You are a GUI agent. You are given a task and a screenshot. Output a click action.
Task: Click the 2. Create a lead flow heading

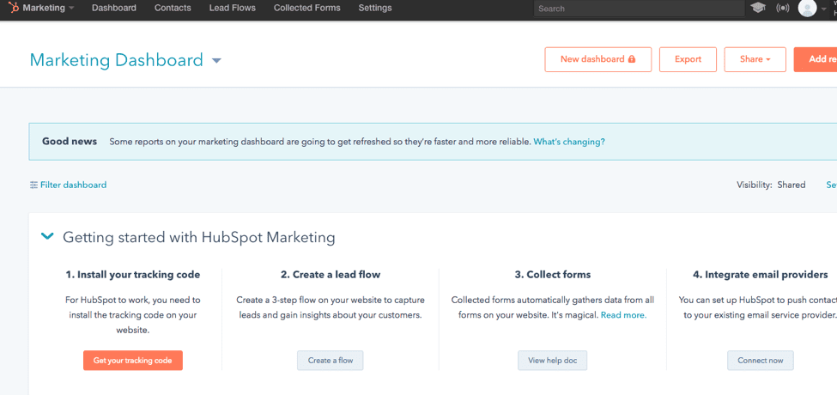point(331,275)
